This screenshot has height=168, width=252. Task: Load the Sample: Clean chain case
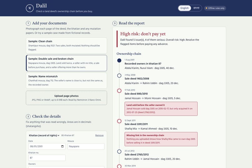click(x=66, y=45)
